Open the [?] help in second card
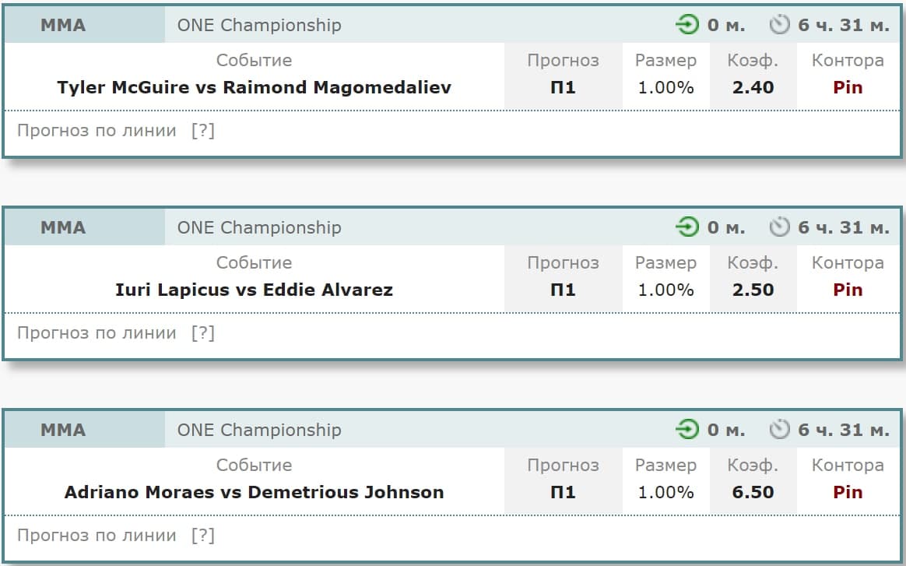Screen dimensions: 906x566 pyautogui.click(x=203, y=333)
